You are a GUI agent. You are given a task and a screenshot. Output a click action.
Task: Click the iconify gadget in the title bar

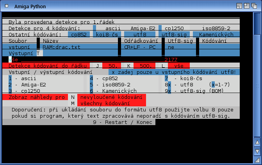point(239,6)
